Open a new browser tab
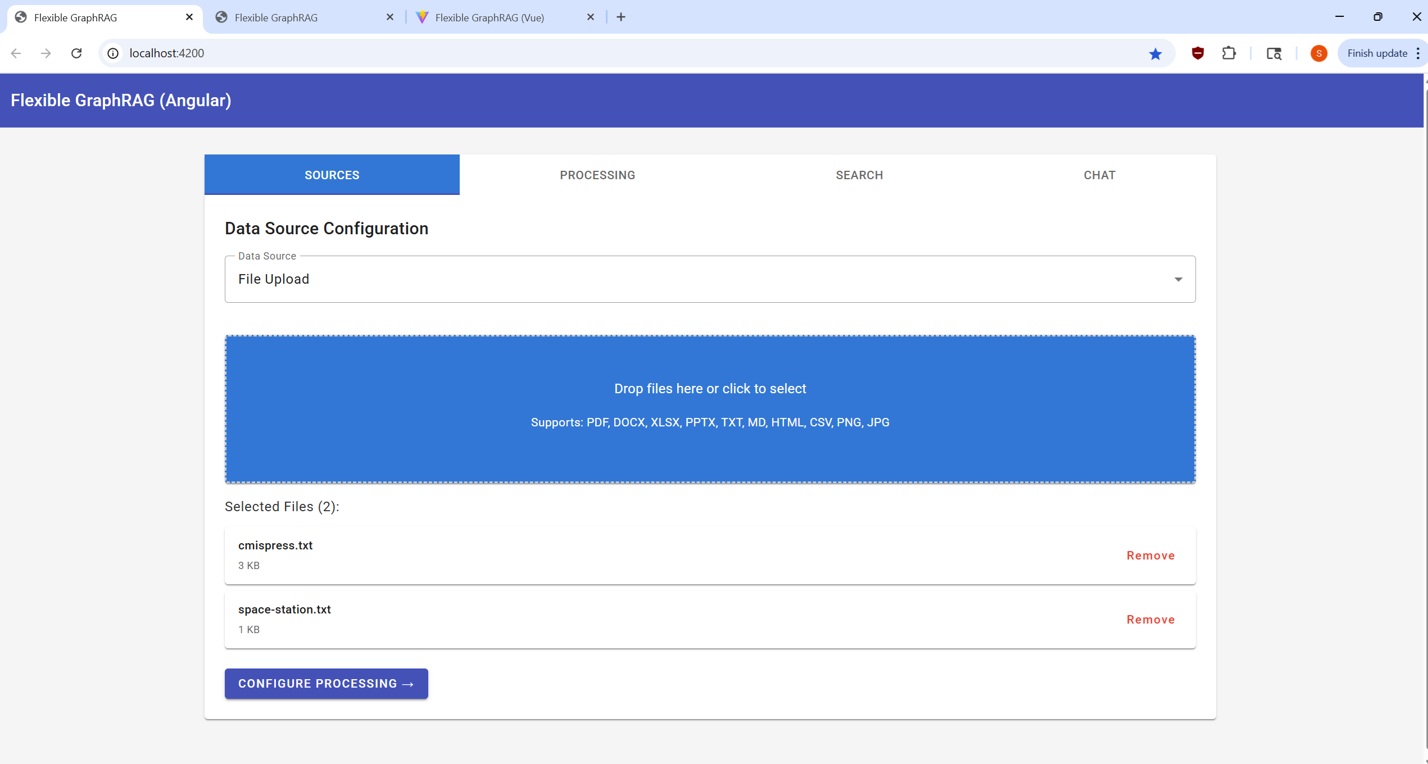This screenshot has width=1428, height=764. [620, 17]
